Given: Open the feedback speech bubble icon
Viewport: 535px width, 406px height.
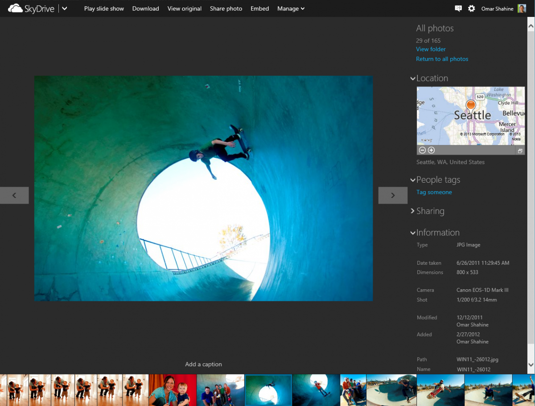Looking at the screenshot, I should coord(458,8).
